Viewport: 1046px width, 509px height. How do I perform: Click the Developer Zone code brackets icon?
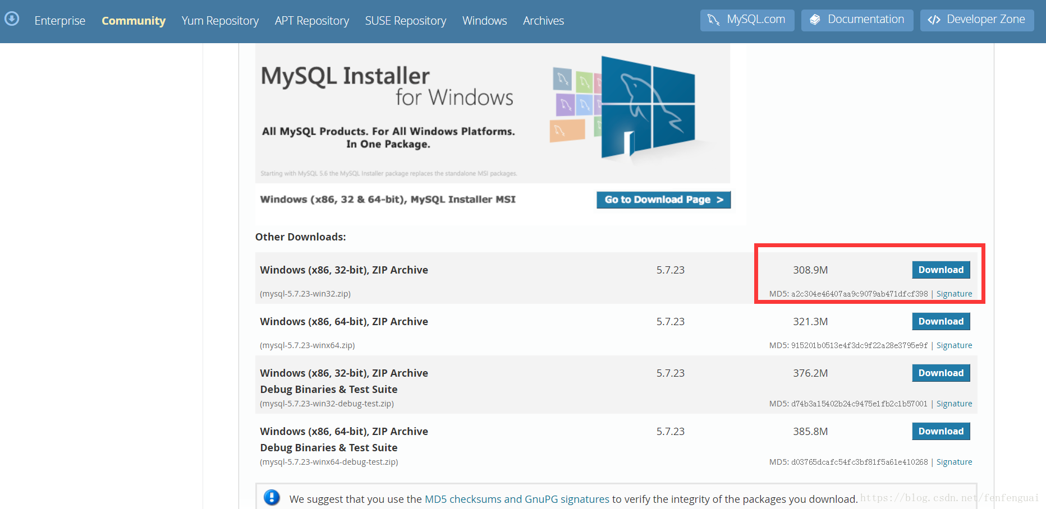click(x=934, y=20)
